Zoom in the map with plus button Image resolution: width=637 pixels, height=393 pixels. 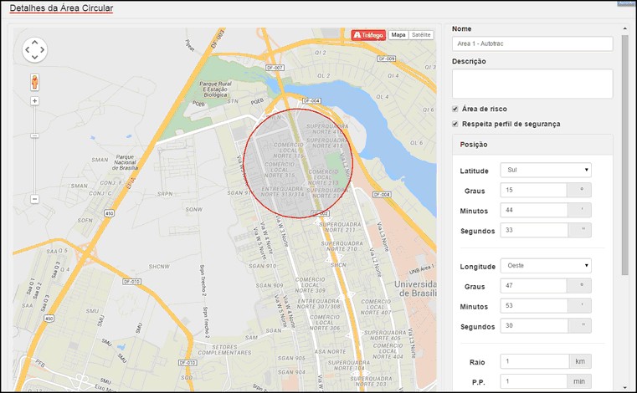[x=34, y=100]
